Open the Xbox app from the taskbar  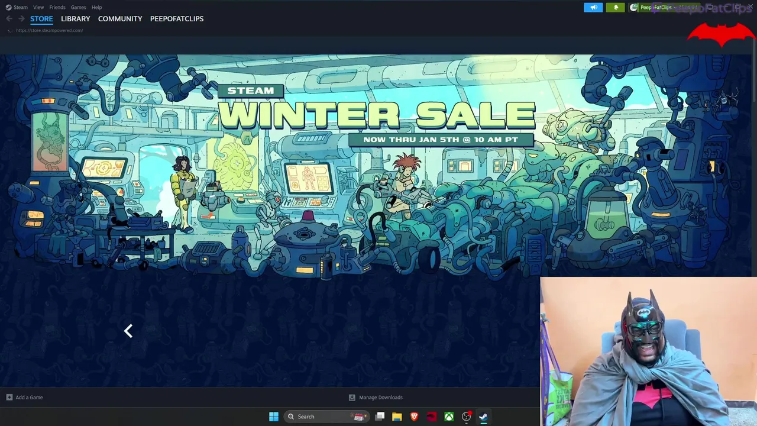[x=449, y=417]
